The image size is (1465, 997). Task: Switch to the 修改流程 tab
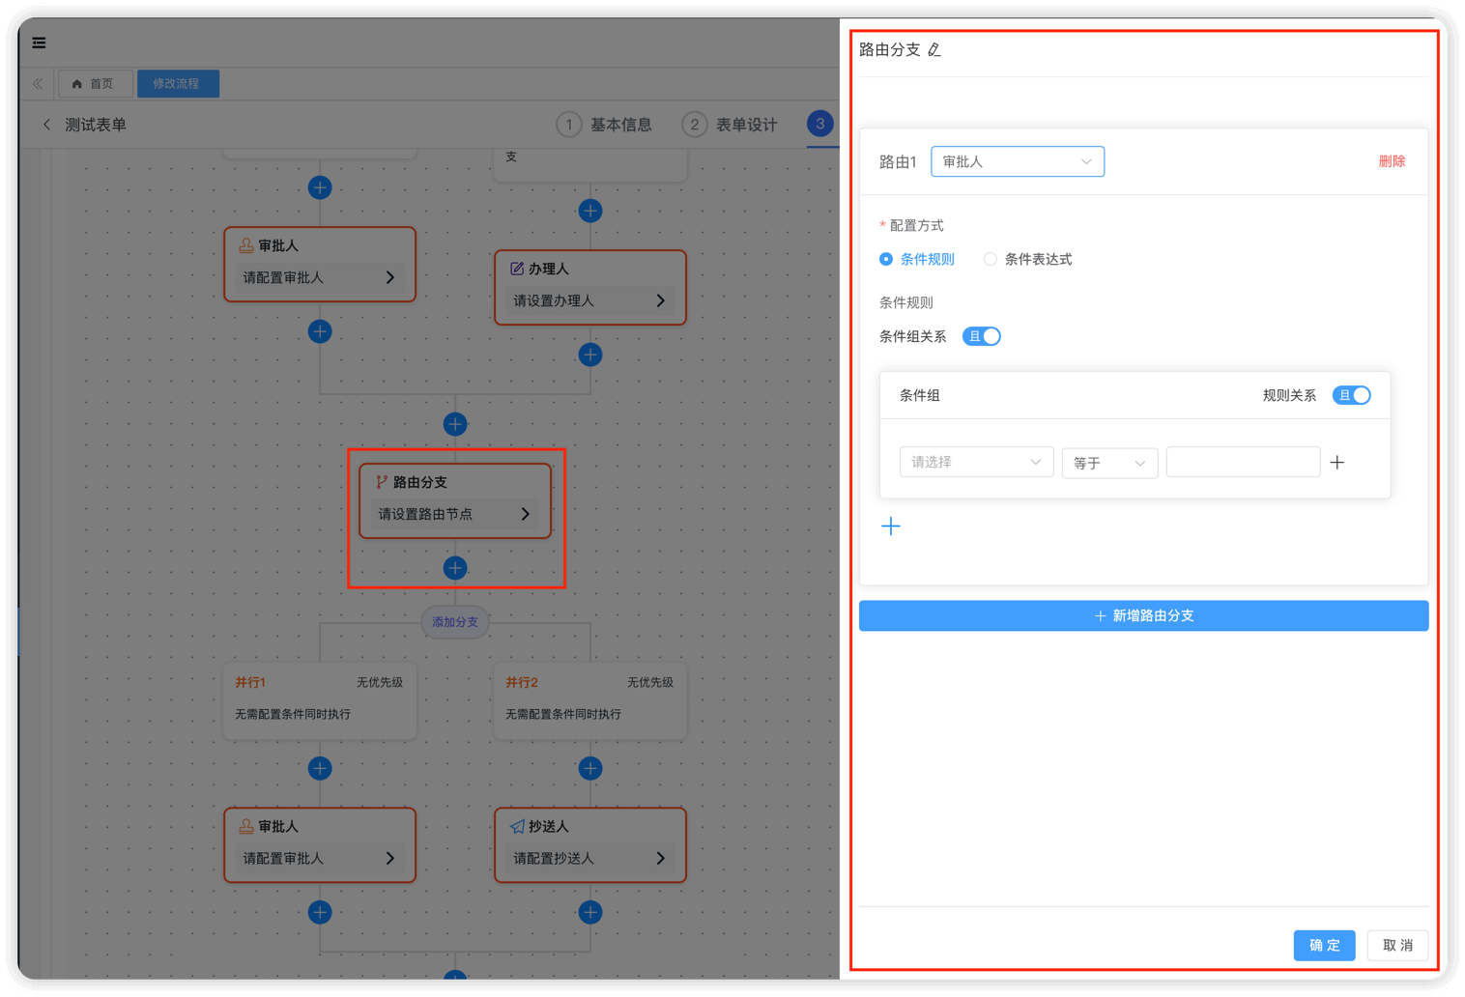(178, 83)
